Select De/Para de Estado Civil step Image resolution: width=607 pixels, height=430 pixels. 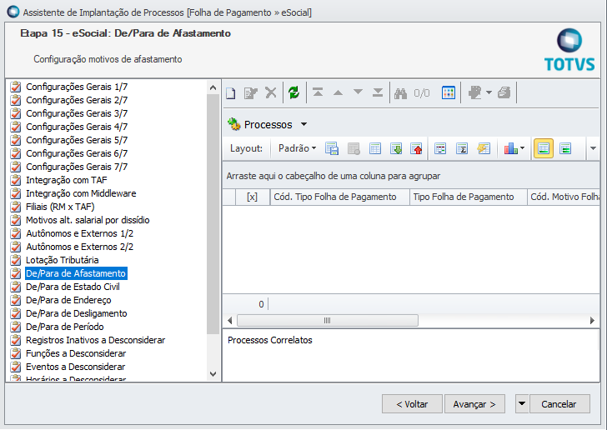pyautogui.click(x=73, y=287)
